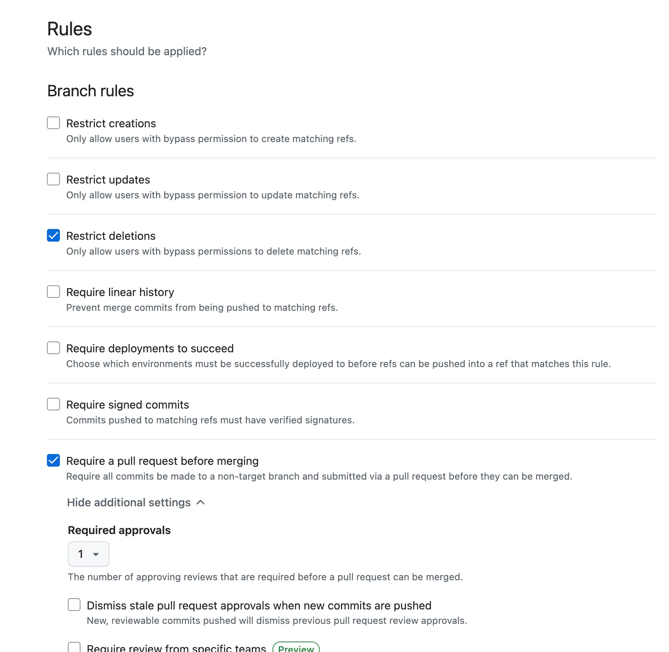669x652 pixels.
Task: Enable Require deployments to succeed
Action: [53, 348]
